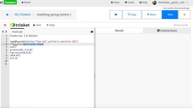Open the trinket editor Help

[50, 25]
